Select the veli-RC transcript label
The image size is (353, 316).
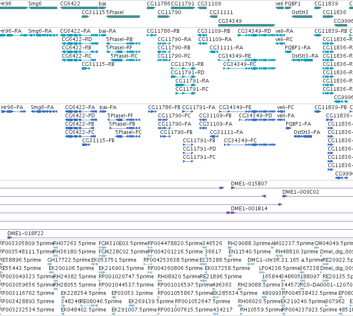point(284,39)
